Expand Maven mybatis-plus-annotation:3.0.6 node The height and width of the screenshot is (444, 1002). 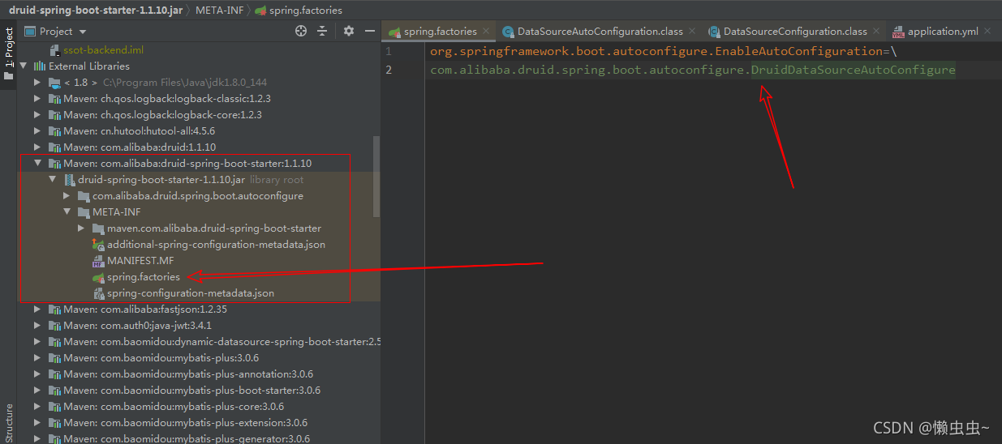(38, 374)
